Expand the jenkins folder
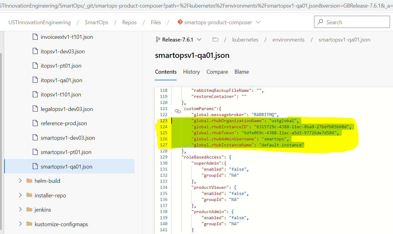 (20, 209)
